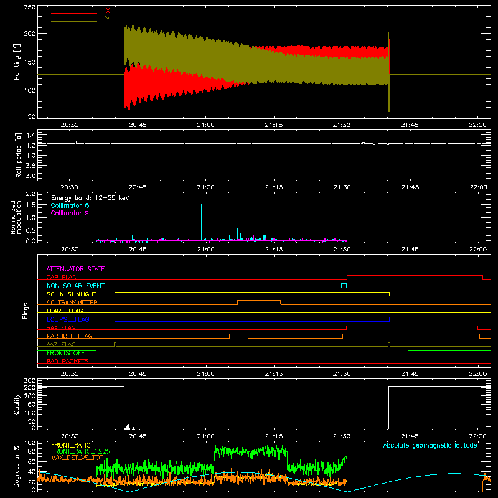
Task: Select the NON_SOLAR_EVENT flag label
Action: (75, 286)
